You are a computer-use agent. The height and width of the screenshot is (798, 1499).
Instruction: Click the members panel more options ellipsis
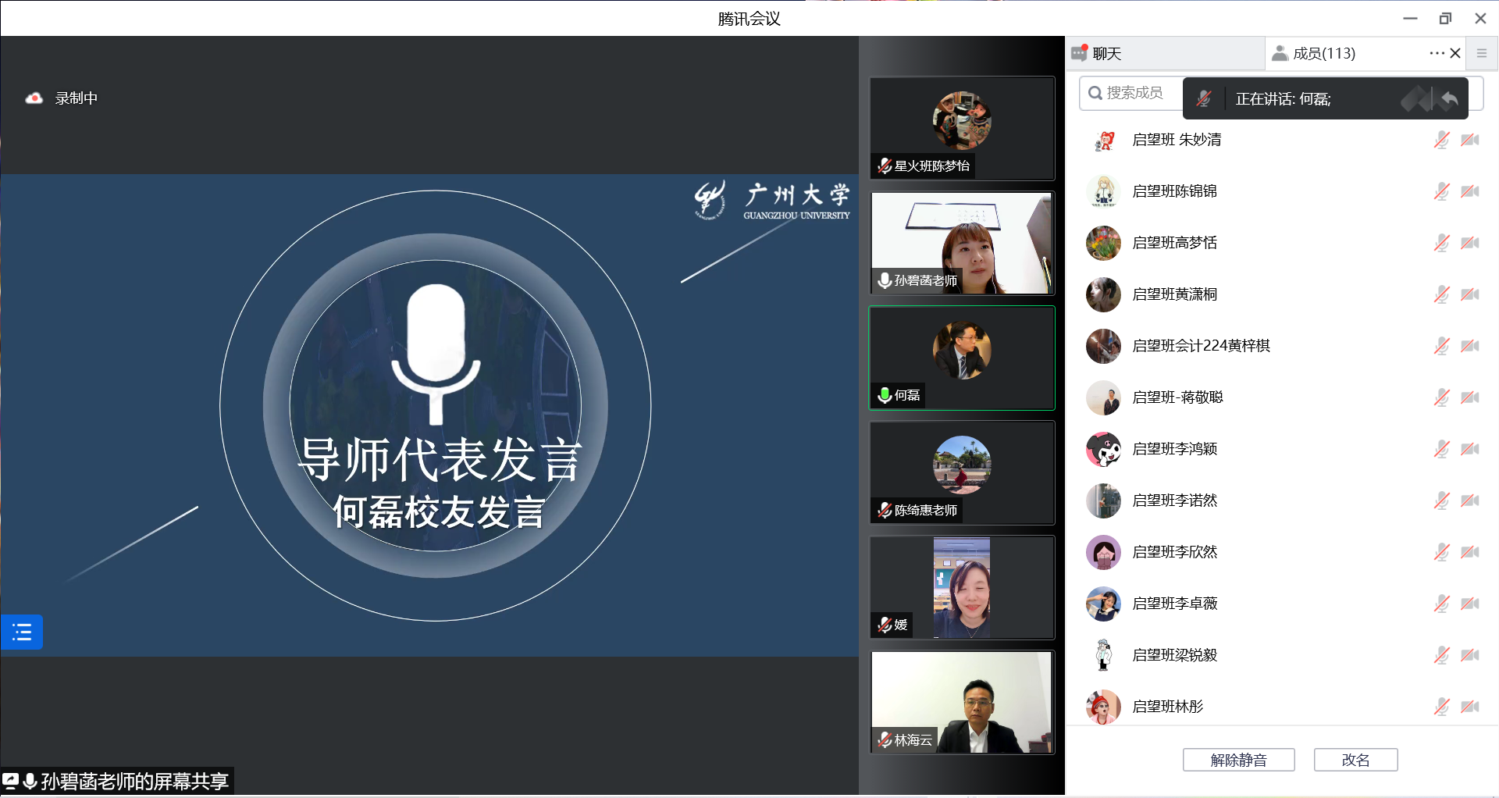[x=1436, y=53]
